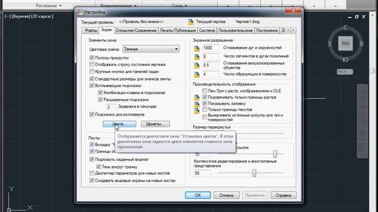378x212 pixels.
Task: Click the ViewCube north С label
Action: [x=345, y=28]
